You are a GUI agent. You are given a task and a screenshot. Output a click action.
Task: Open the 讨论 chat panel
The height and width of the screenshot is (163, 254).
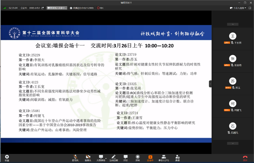point(126,158)
